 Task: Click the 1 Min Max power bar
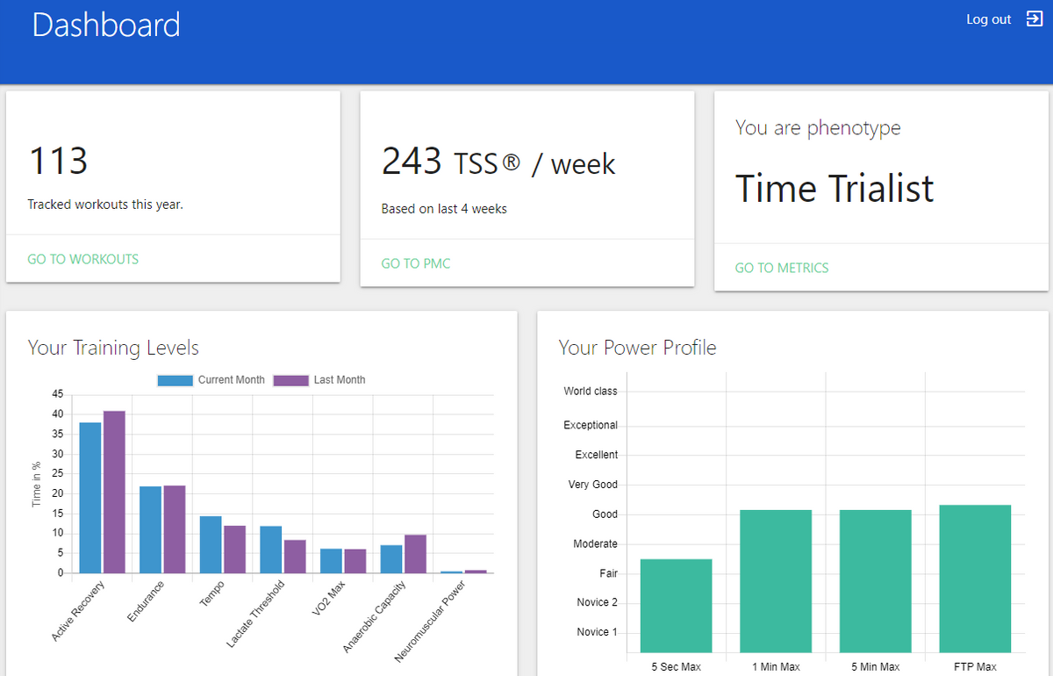(x=776, y=581)
